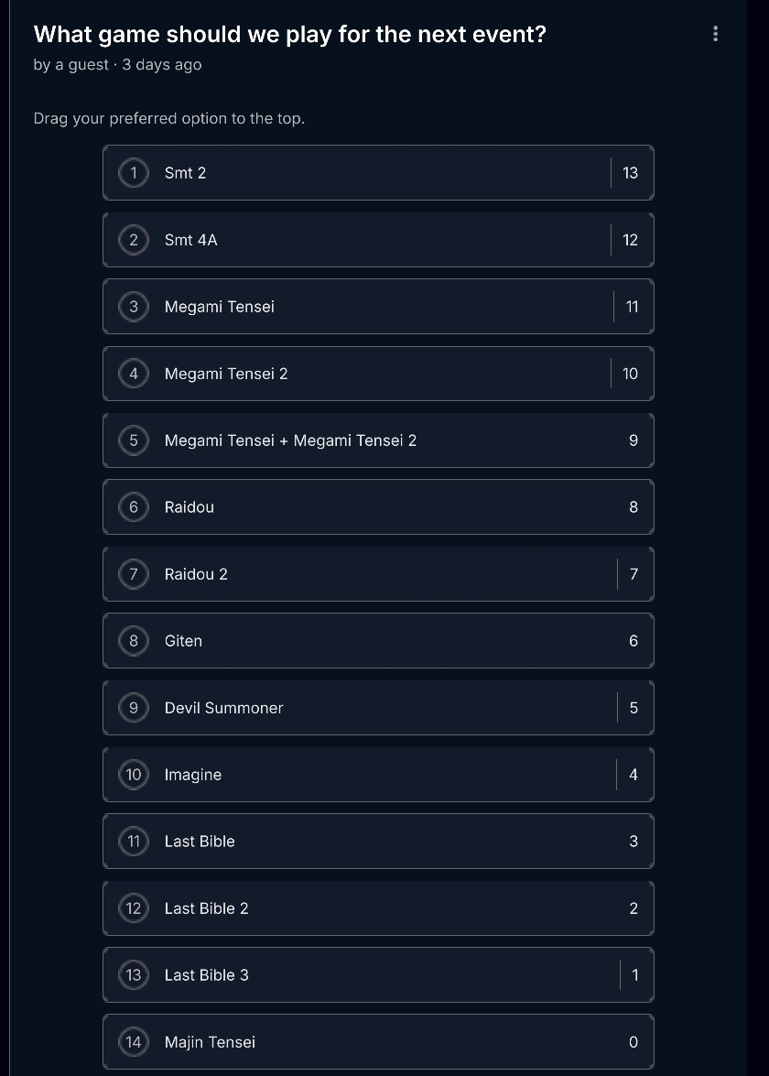Click the 'by a guest' author text
Viewport: 769px width, 1076px height.
[x=70, y=64]
